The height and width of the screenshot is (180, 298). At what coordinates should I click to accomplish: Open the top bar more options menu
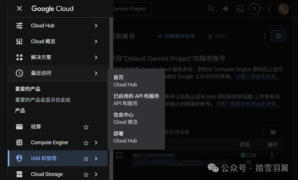click(x=269, y=9)
